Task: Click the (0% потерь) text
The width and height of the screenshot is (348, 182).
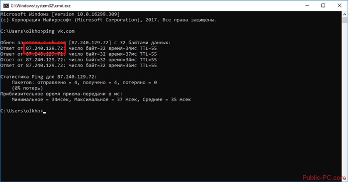Action: pyautogui.click(x=27, y=89)
